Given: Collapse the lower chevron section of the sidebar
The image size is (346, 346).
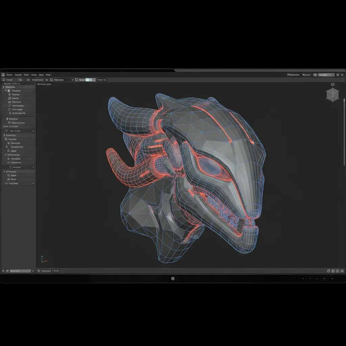Looking at the screenshot, I should pos(33,183).
